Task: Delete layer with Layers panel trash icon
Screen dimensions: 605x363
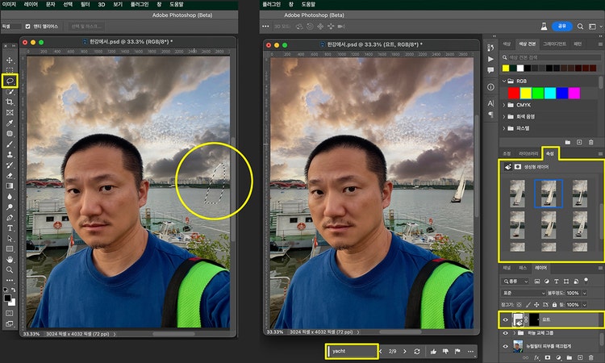Action: click(x=591, y=358)
